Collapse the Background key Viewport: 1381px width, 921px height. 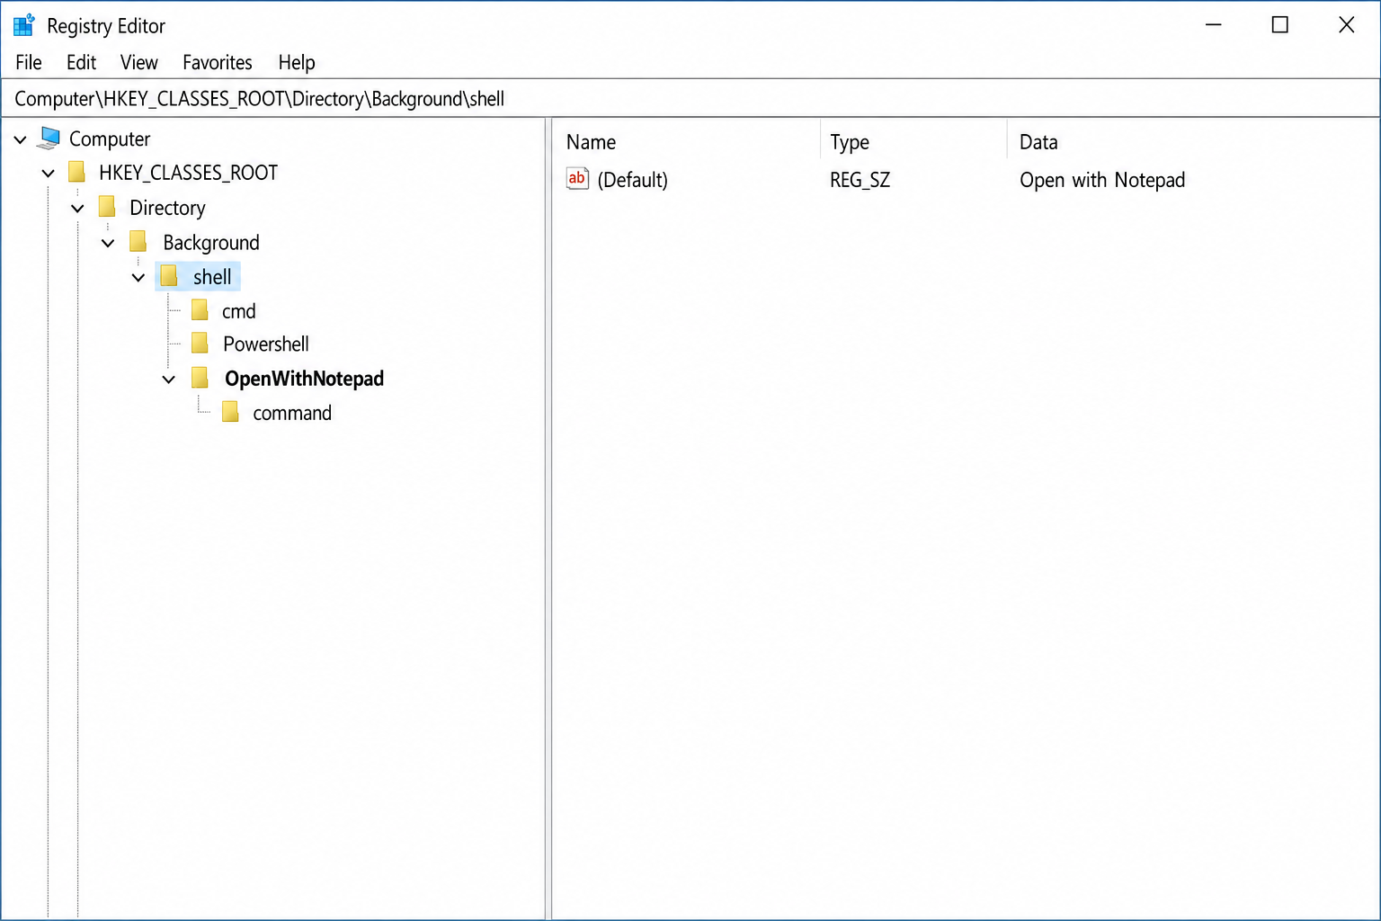click(108, 243)
